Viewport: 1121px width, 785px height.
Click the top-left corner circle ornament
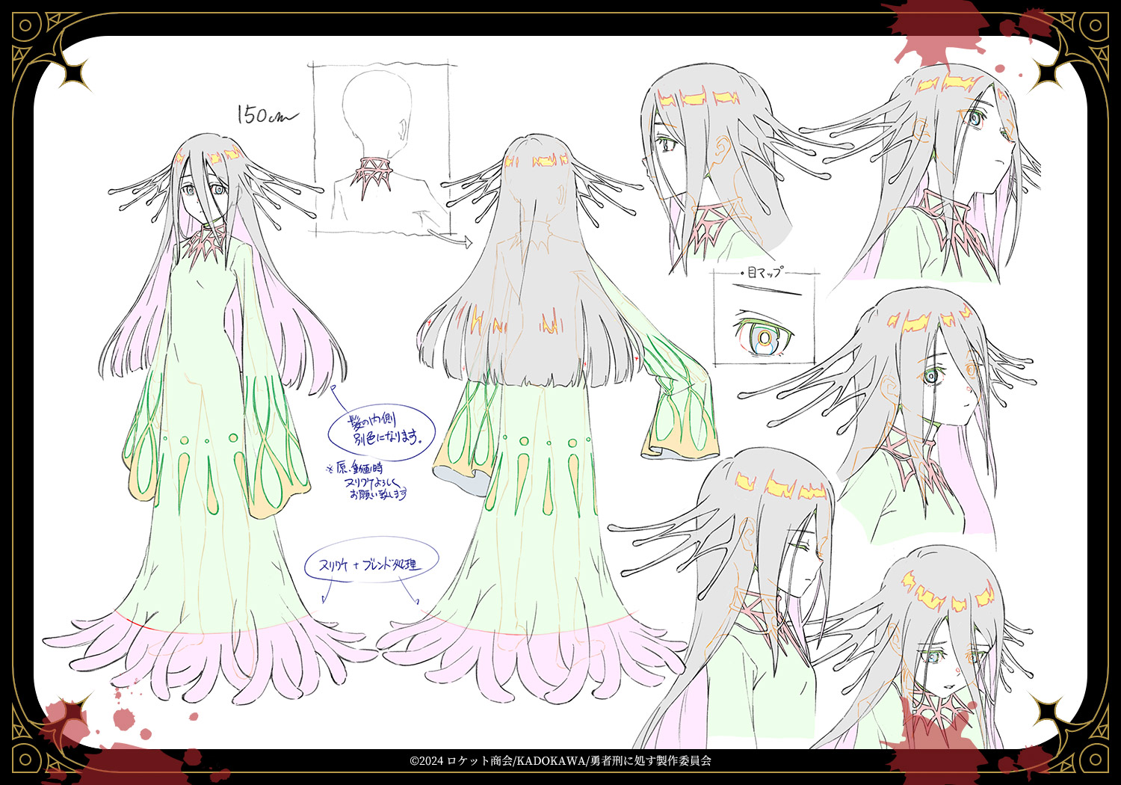coord(25,25)
